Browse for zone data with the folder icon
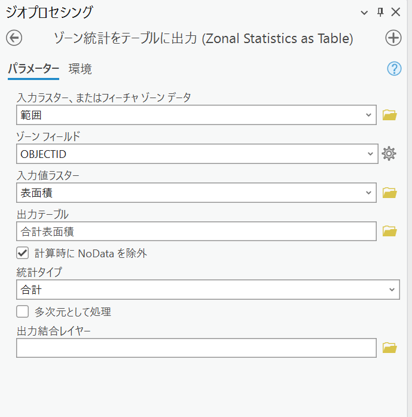Screen dimensions: 412x417 (x=390, y=115)
